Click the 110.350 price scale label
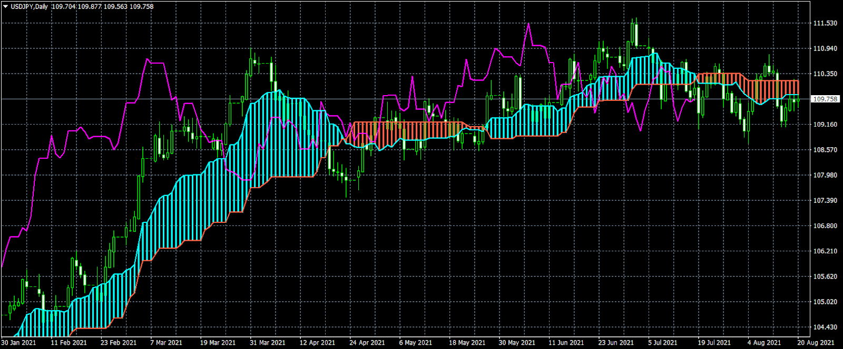The height and width of the screenshot is (349, 843). click(826, 74)
